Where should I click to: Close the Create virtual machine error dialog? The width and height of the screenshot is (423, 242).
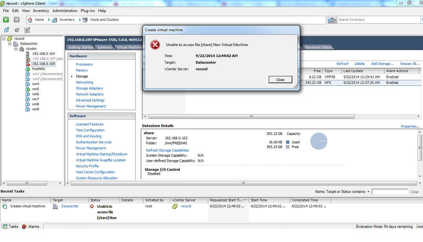280,79
